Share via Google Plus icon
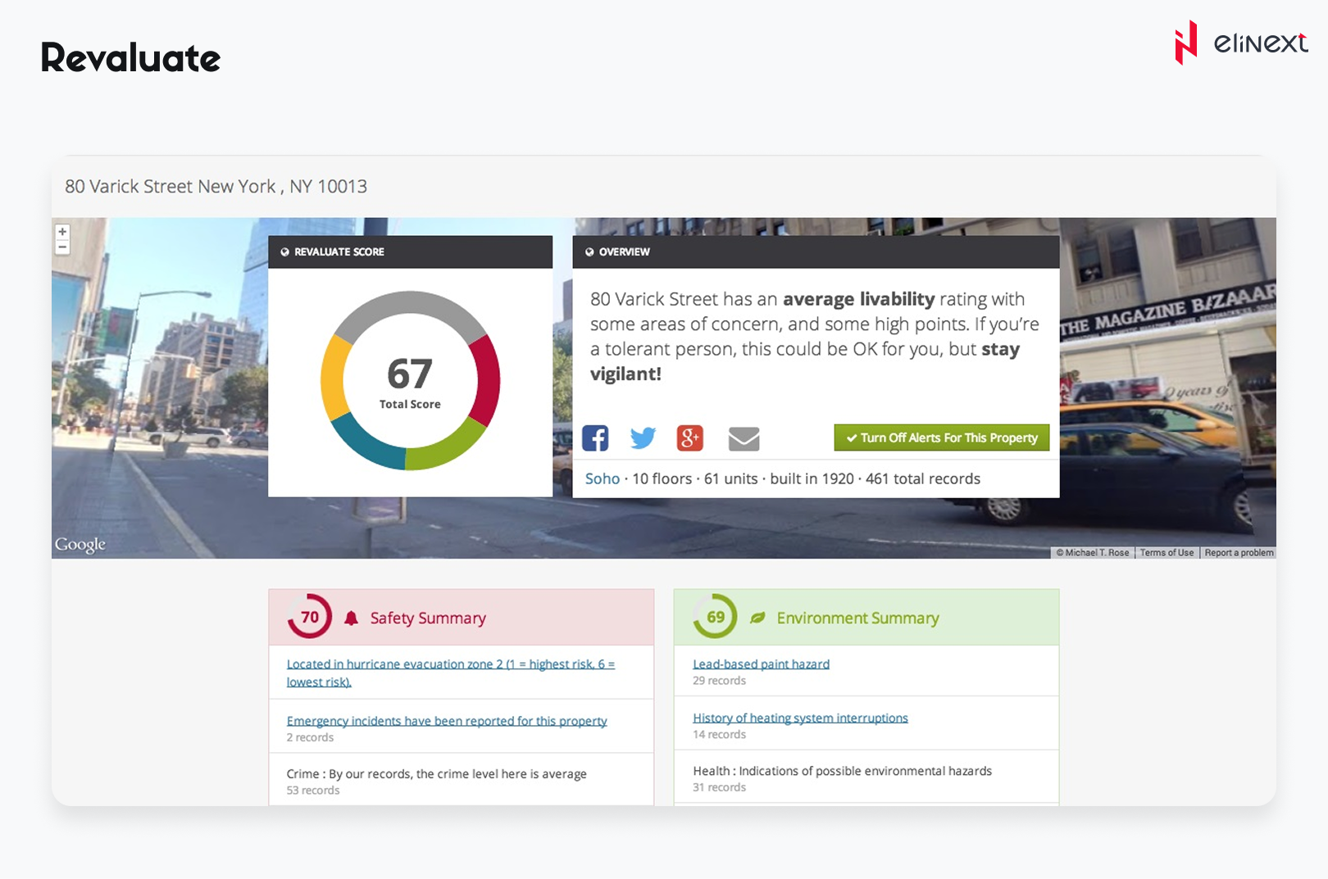 [x=689, y=438]
